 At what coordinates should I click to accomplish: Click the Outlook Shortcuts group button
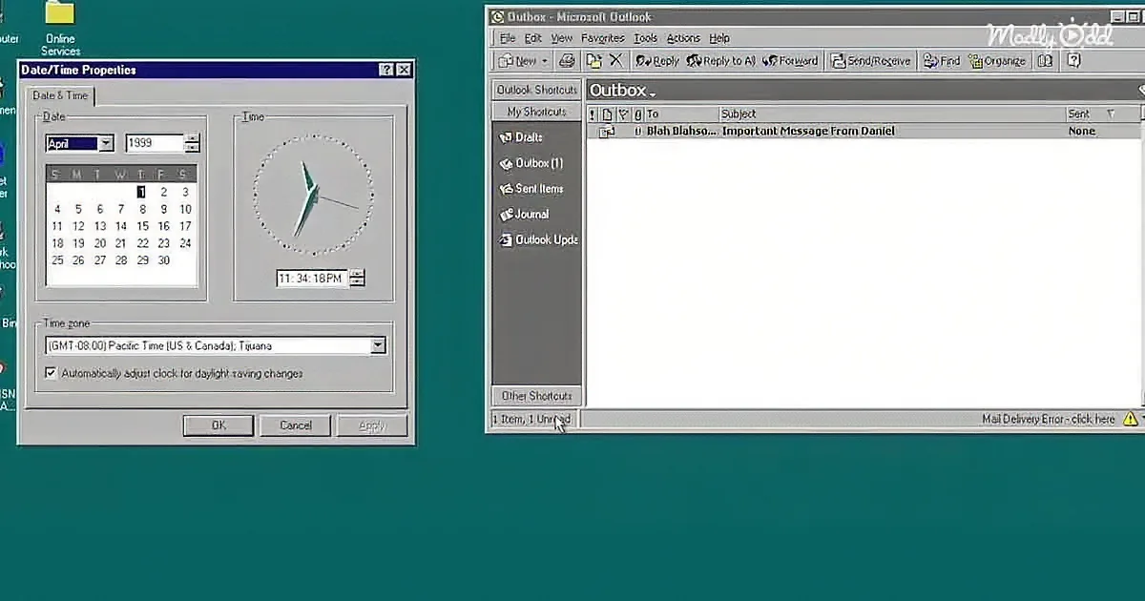pos(536,90)
